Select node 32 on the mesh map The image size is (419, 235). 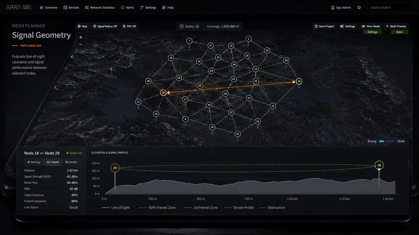click(212, 127)
